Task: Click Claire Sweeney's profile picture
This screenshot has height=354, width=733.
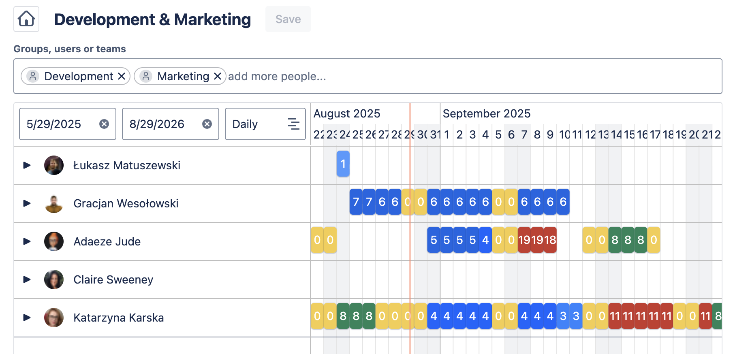Action: 54,279
